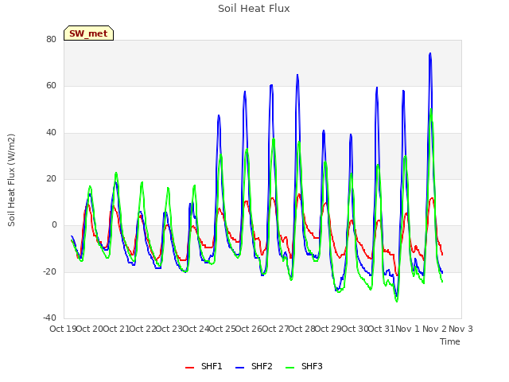Click the blue SHF2 legend color marker

pyautogui.click(x=239, y=368)
